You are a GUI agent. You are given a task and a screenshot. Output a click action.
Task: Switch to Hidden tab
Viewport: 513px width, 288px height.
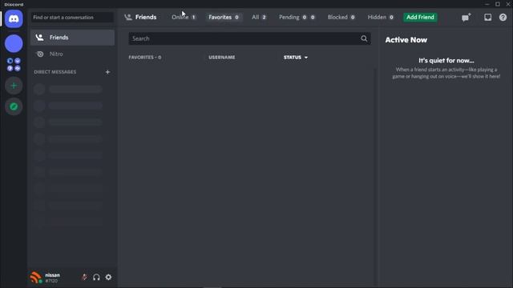coord(381,18)
